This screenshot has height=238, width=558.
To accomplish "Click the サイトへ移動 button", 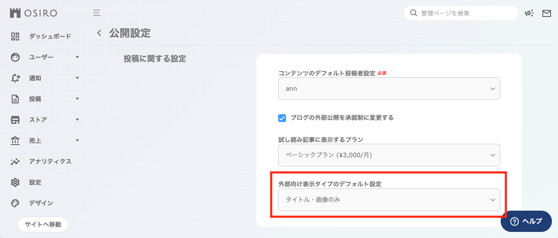I will (x=43, y=225).
